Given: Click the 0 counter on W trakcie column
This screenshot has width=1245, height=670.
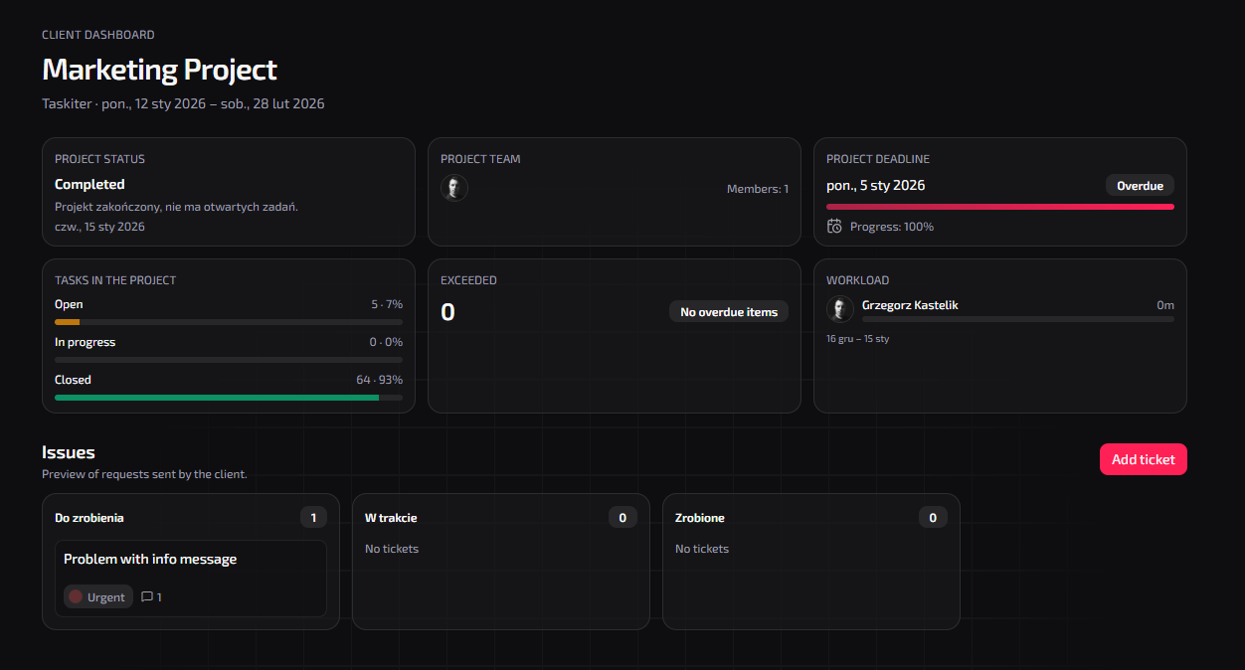Looking at the screenshot, I should tap(623, 517).
